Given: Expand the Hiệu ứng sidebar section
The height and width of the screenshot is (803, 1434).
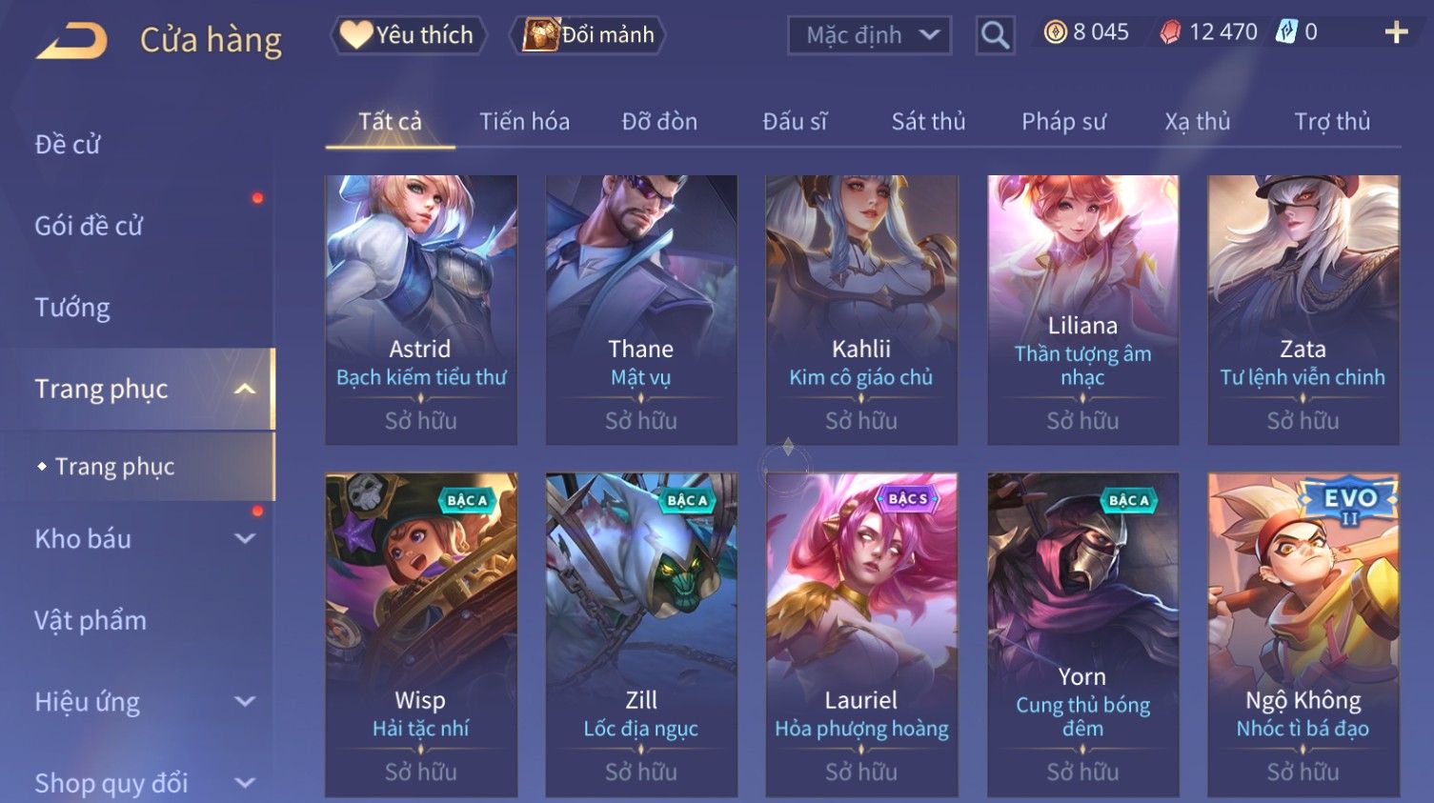Looking at the screenshot, I should coord(245,702).
